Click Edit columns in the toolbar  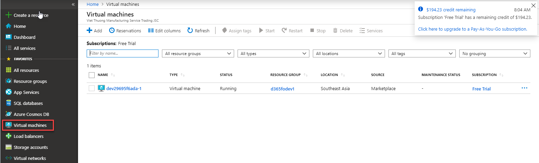click(164, 31)
